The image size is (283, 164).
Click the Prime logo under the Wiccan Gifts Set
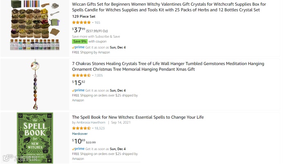tap(78, 47)
